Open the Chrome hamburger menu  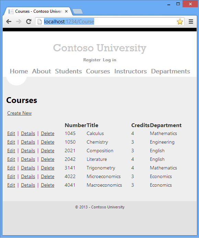coord(191,22)
